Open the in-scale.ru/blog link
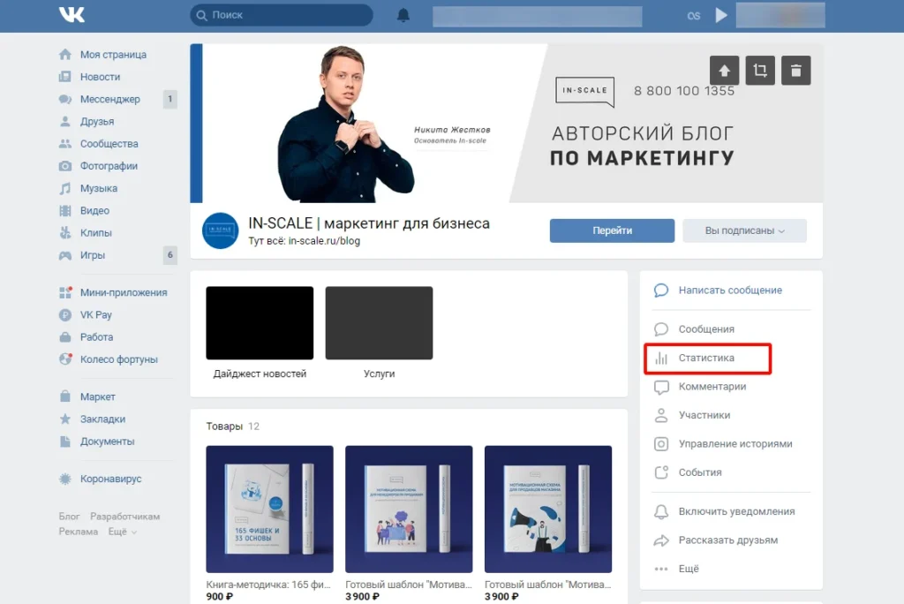The width and height of the screenshot is (904, 604). click(x=324, y=241)
